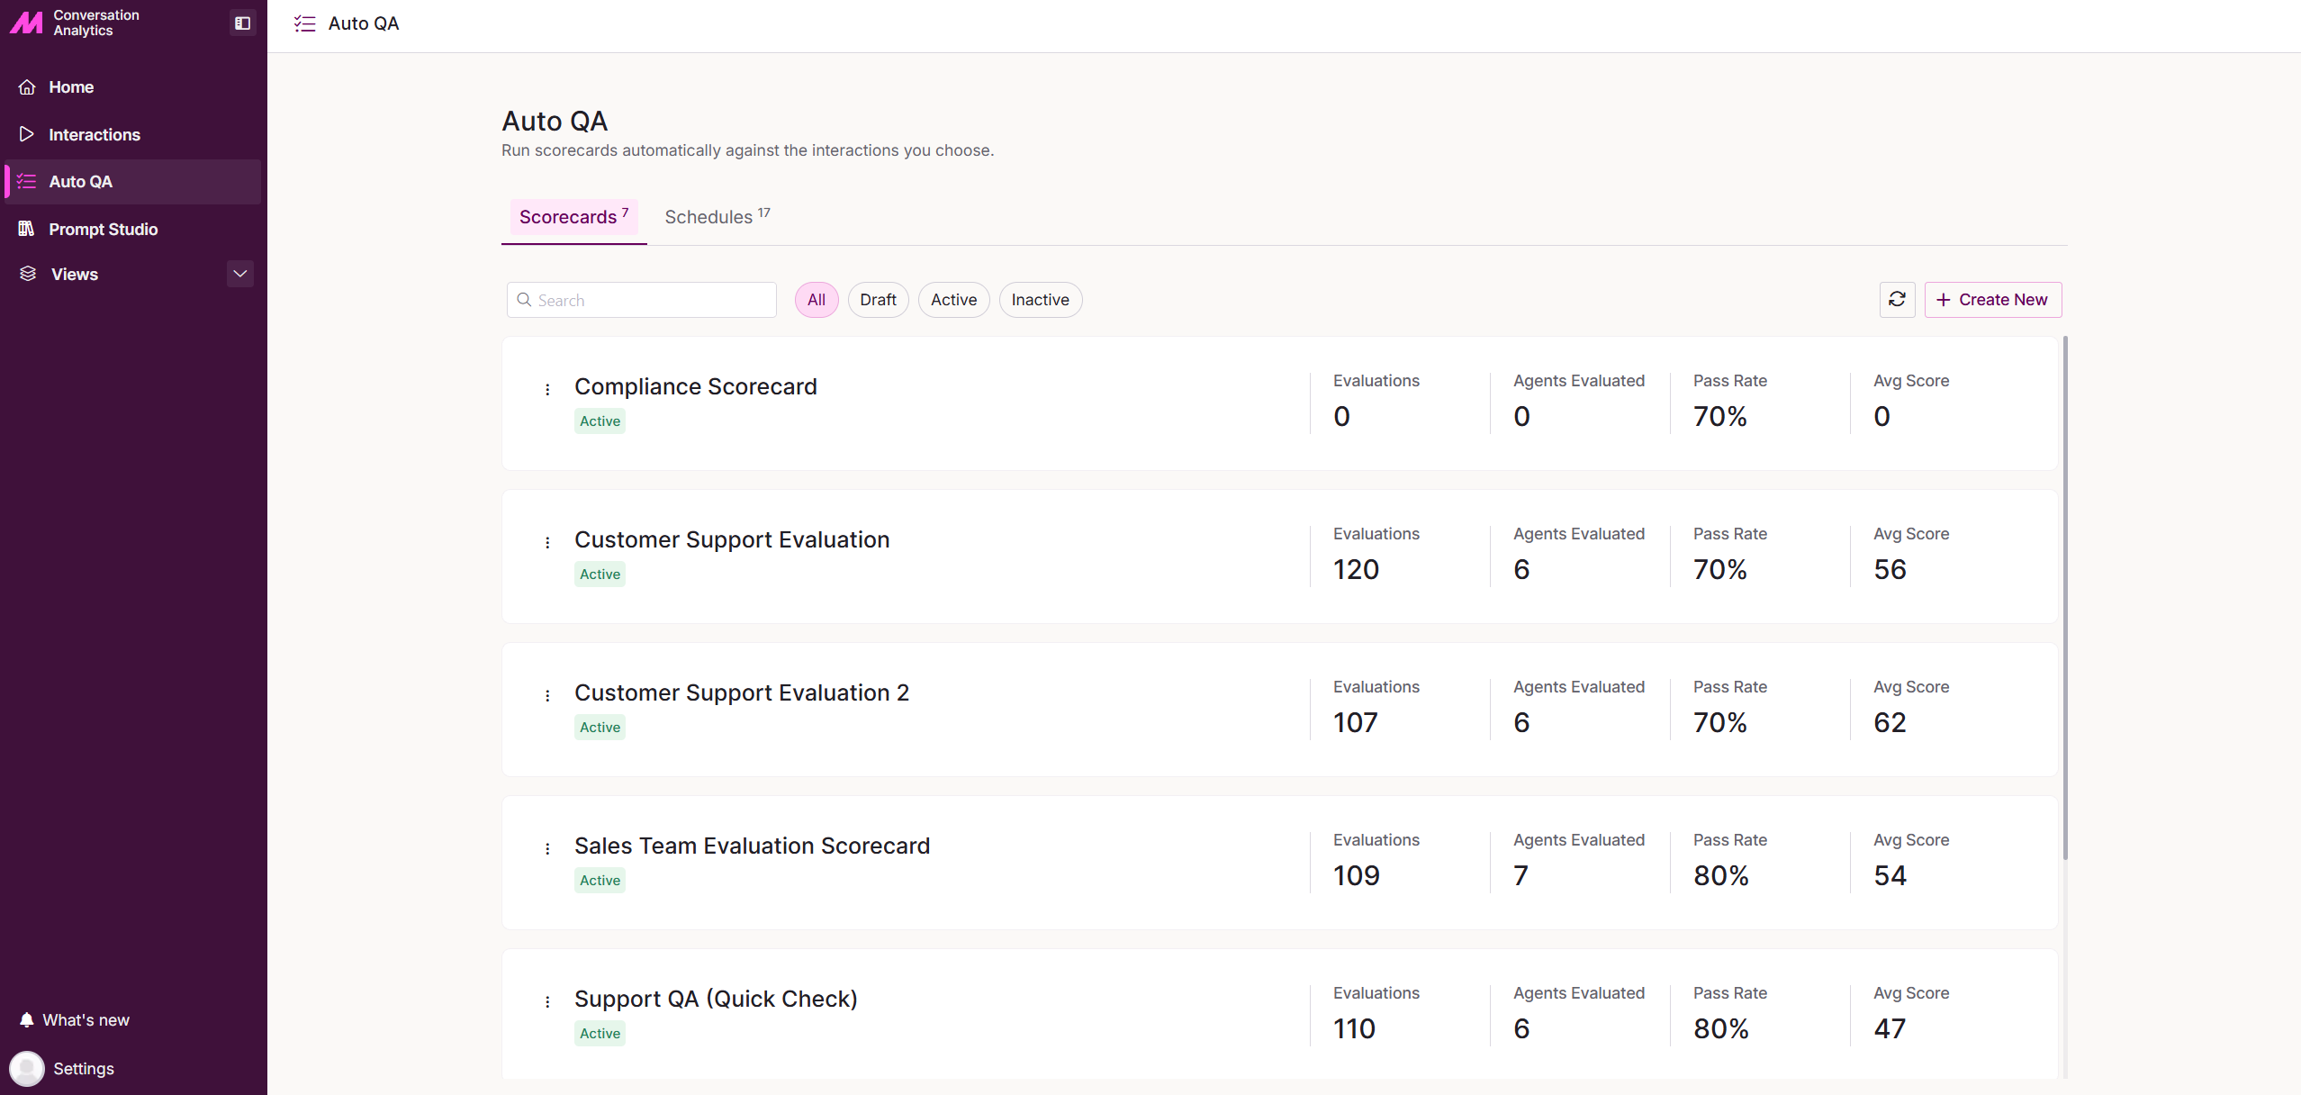Filter scorecards by Active
The image size is (2301, 1095).
point(953,300)
